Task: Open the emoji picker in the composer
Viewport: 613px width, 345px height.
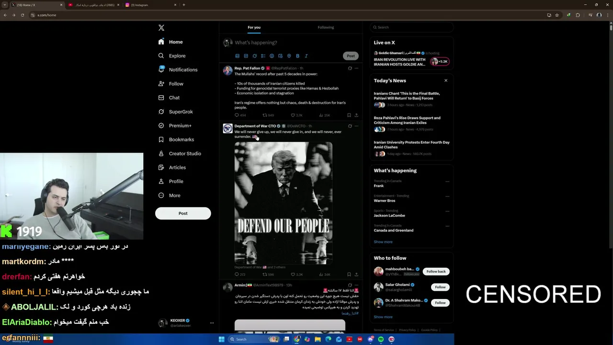Action: (272, 56)
